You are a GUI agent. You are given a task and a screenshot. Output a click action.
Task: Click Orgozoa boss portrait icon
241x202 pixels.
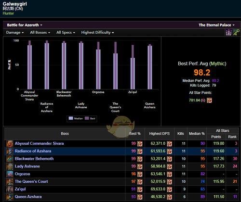10,174
